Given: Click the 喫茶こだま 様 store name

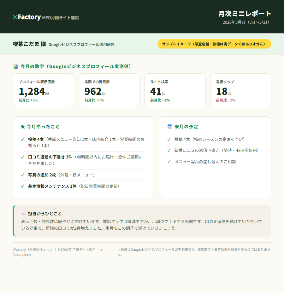Looking at the screenshot, I should tap(29, 44).
